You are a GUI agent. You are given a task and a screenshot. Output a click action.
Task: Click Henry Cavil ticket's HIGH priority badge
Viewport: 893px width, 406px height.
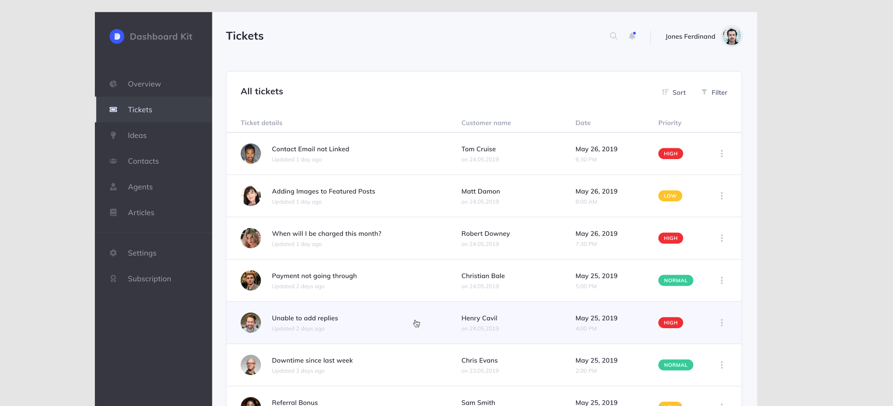671,323
